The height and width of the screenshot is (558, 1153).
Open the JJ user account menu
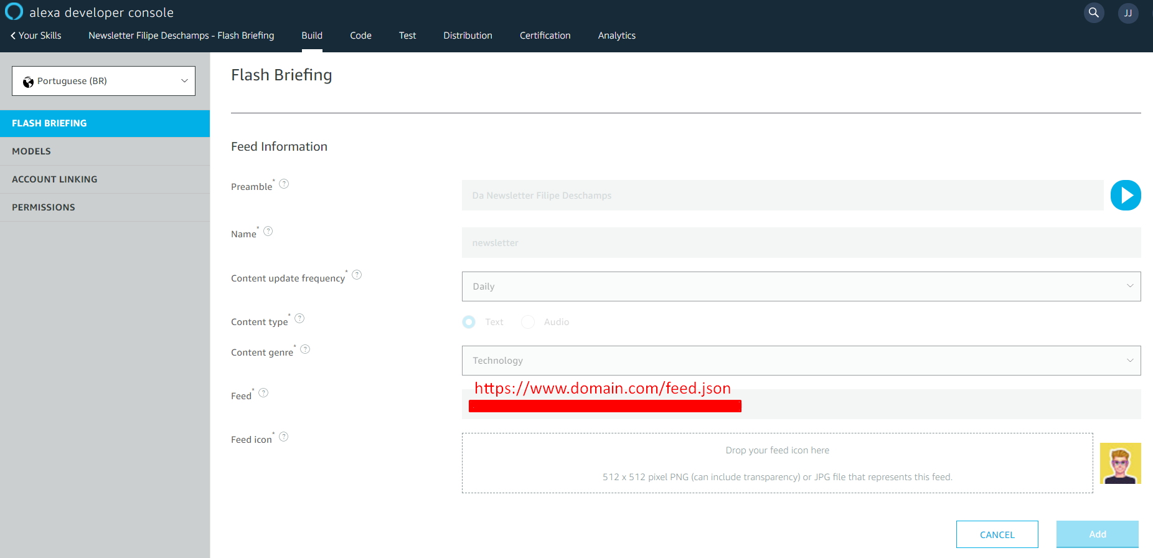point(1128,13)
